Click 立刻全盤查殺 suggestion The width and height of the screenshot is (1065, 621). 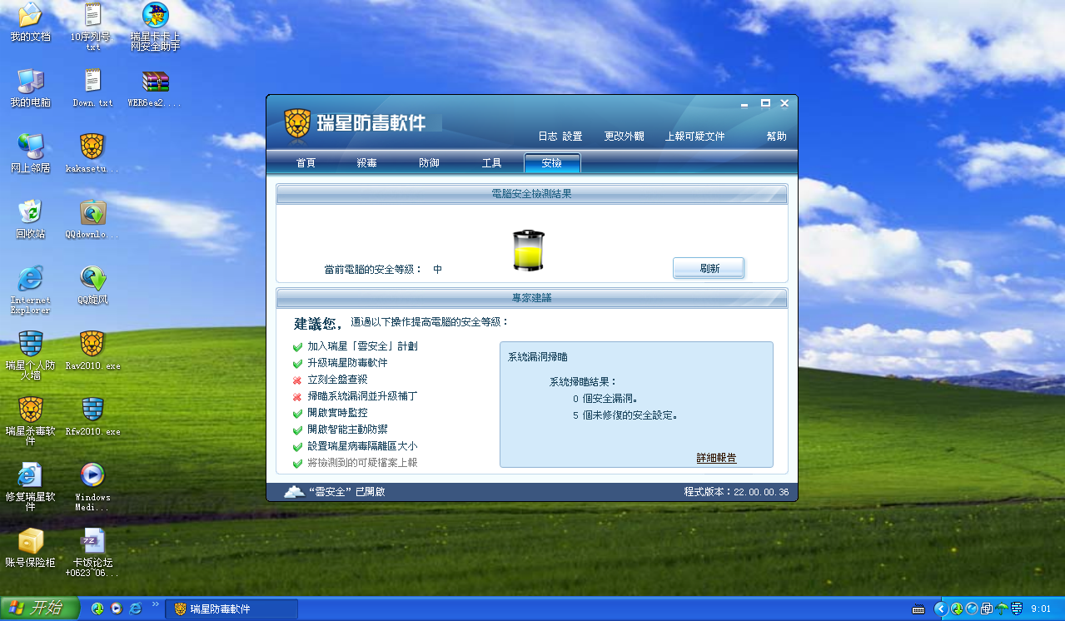pos(337,380)
